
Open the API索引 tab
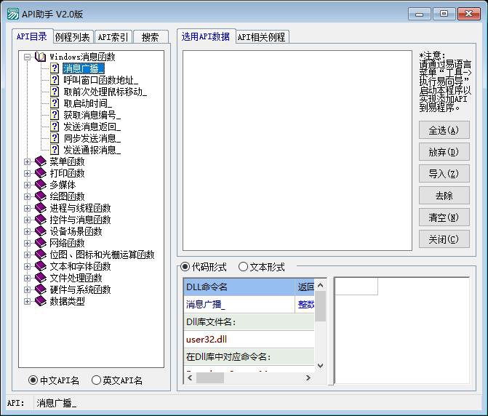coord(113,37)
